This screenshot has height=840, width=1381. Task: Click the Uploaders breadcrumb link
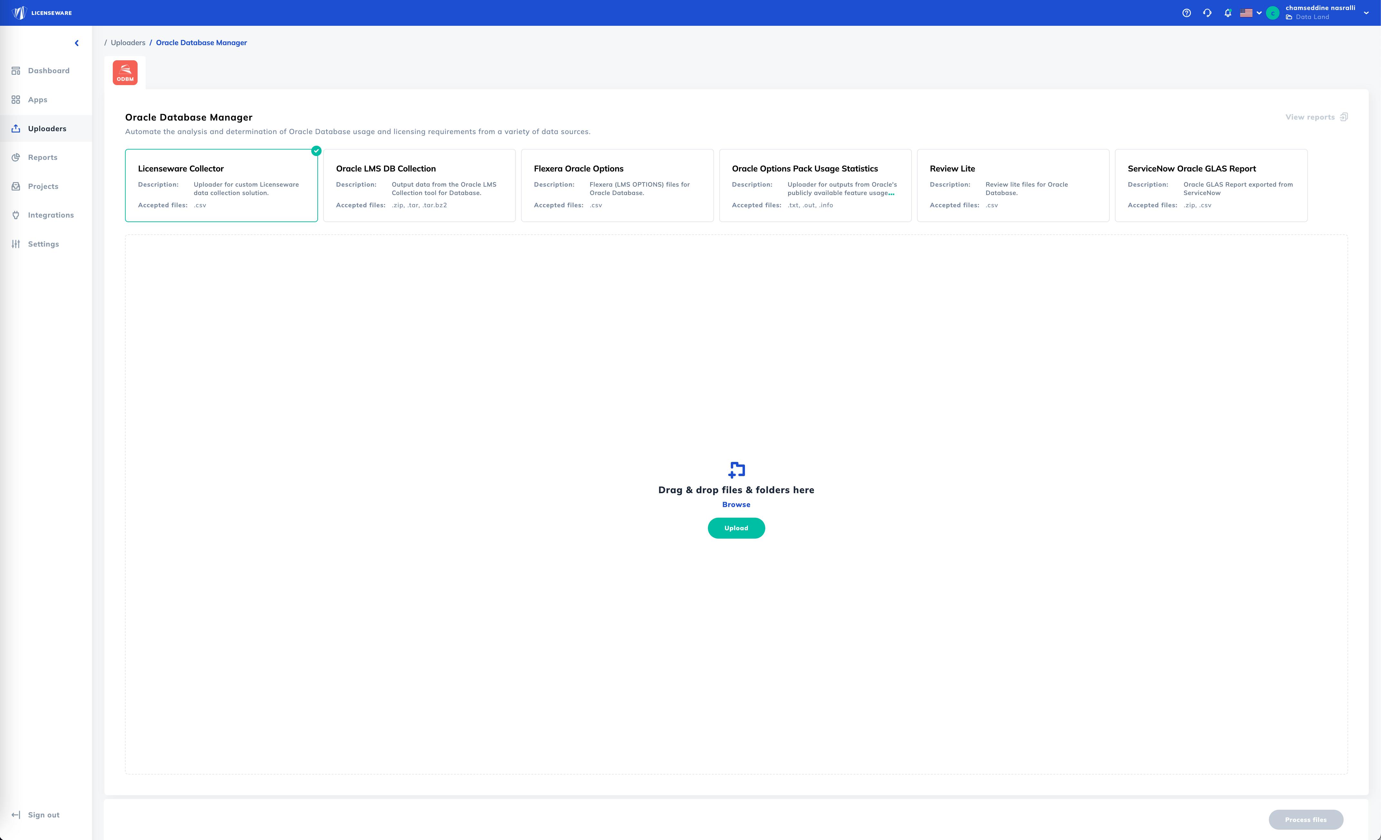point(128,43)
